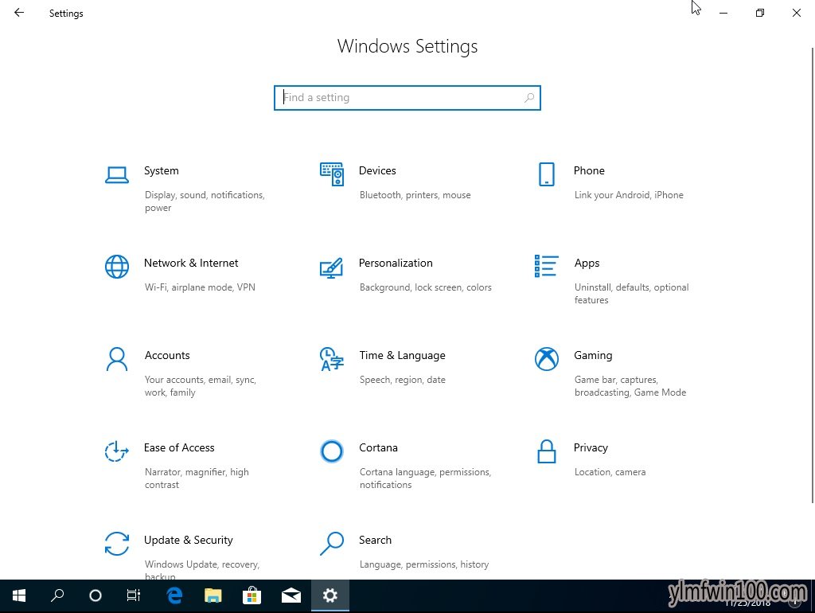The width and height of the screenshot is (815, 613).
Task: Open the System settings link
Action: point(161,171)
